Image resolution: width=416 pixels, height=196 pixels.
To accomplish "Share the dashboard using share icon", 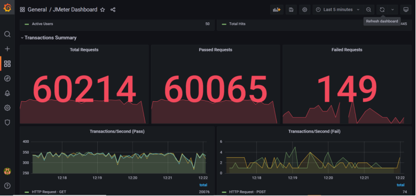I will (x=113, y=10).
